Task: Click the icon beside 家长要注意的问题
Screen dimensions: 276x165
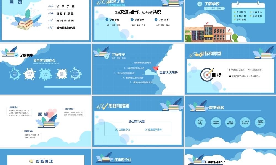Action: [51, 28]
